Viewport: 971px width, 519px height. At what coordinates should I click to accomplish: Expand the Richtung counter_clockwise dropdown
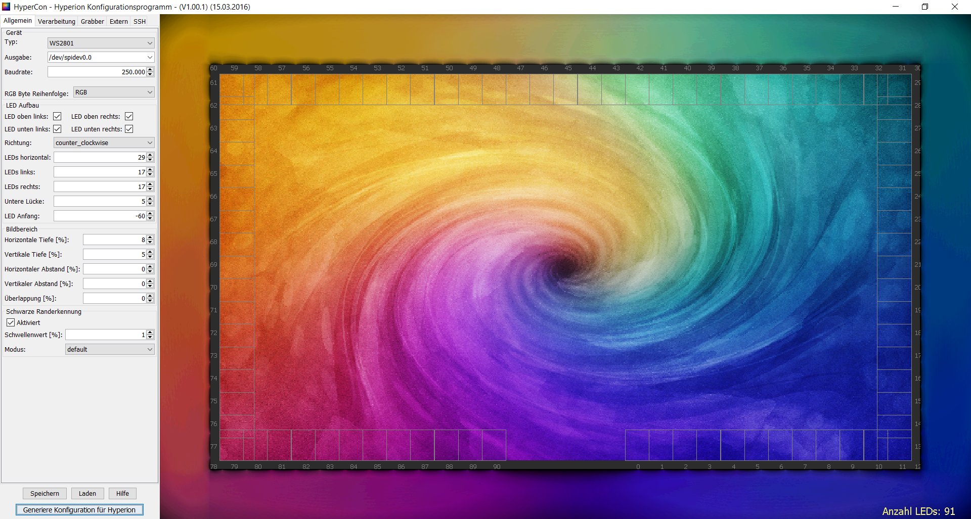coord(104,143)
